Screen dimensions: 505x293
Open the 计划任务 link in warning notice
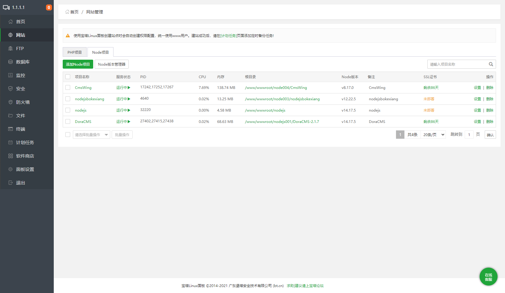tap(228, 36)
